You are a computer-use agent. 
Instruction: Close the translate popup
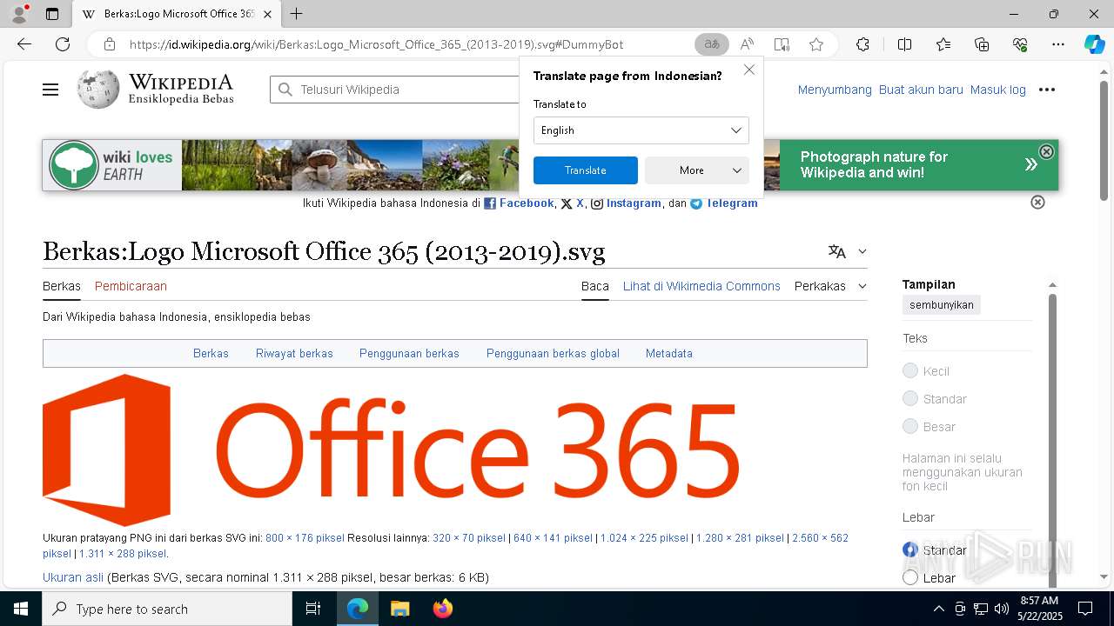[x=749, y=70]
